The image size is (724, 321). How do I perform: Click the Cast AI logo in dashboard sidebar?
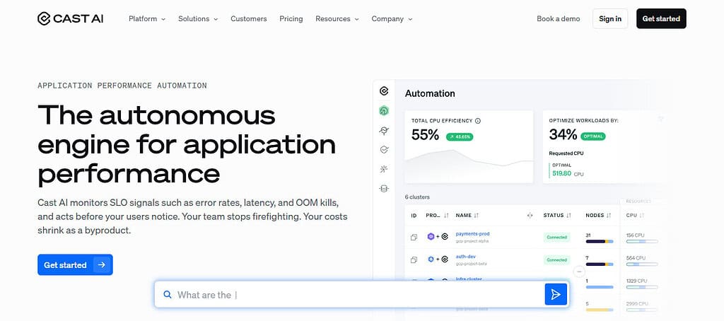click(384, 91)
